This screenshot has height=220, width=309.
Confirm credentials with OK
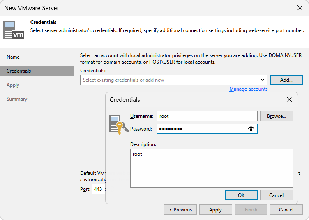(241, 195)
